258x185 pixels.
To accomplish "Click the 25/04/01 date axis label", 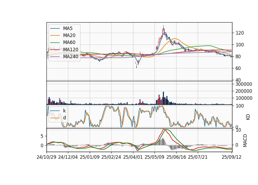I will pyautogui.click(x=133, y=157).
